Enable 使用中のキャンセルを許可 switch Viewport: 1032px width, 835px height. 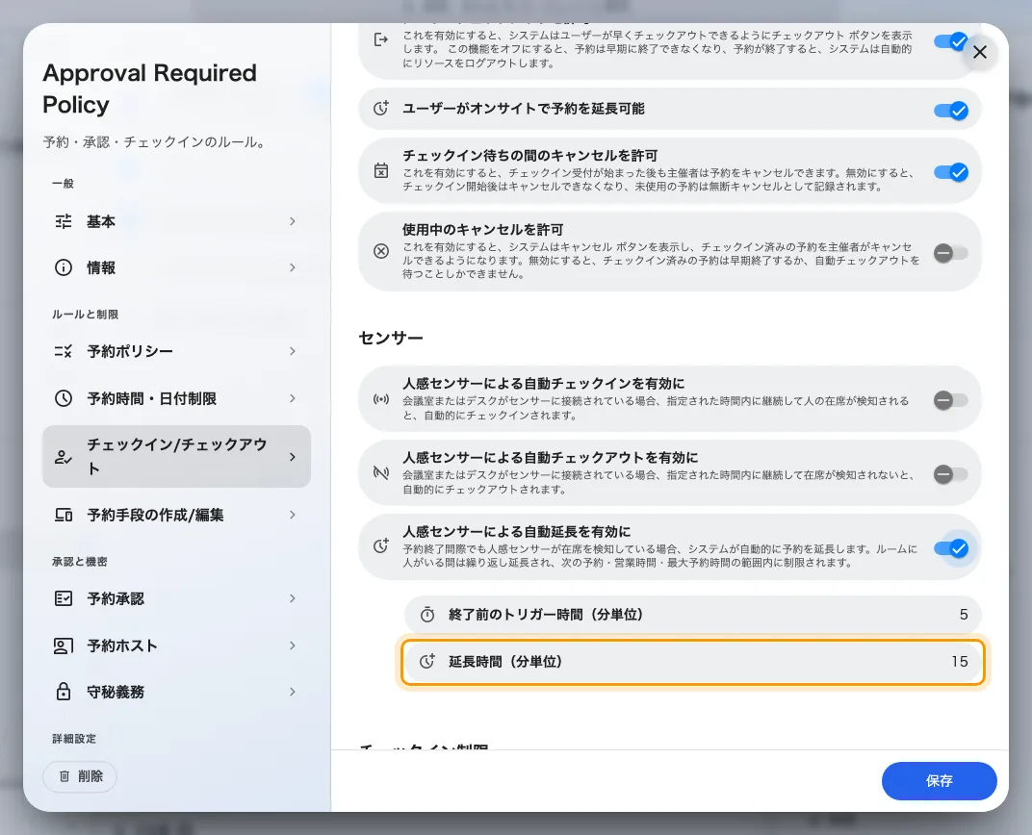[x=951, y=252]
